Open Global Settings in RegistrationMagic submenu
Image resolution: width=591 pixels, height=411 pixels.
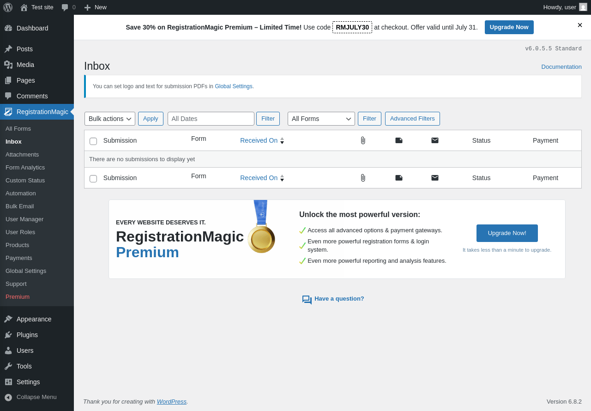coord(26,271)
